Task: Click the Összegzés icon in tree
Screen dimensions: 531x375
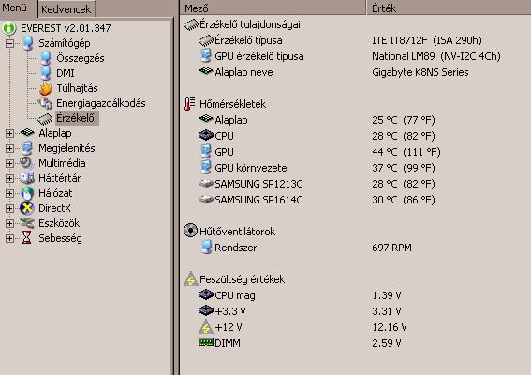Action: coord(46,58)
